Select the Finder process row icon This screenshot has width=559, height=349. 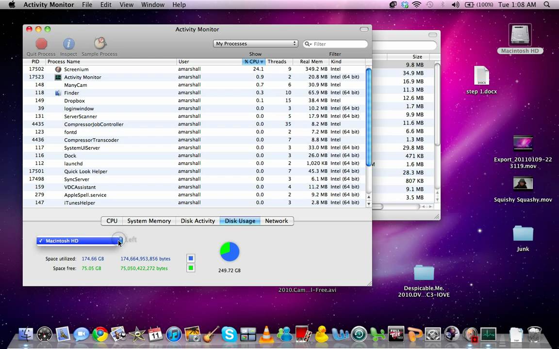coord(58,93)
